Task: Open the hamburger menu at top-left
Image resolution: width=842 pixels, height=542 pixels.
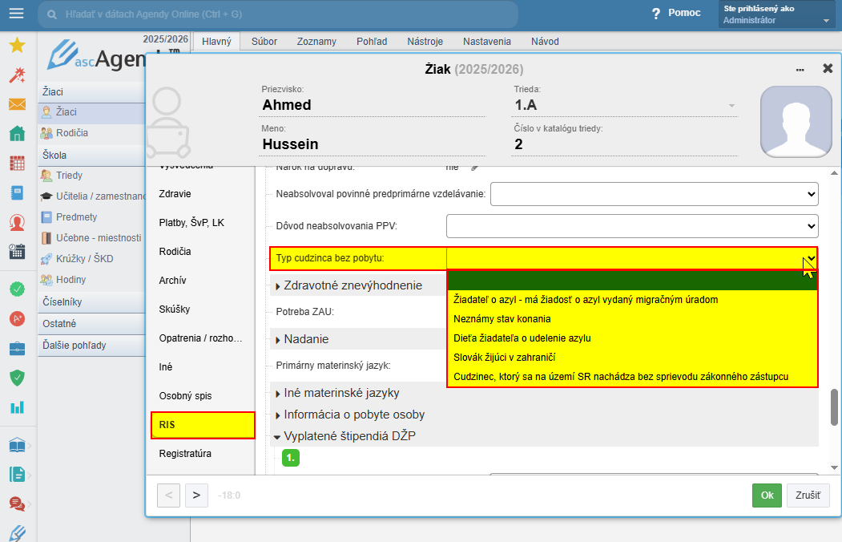Action: (16, 14)
